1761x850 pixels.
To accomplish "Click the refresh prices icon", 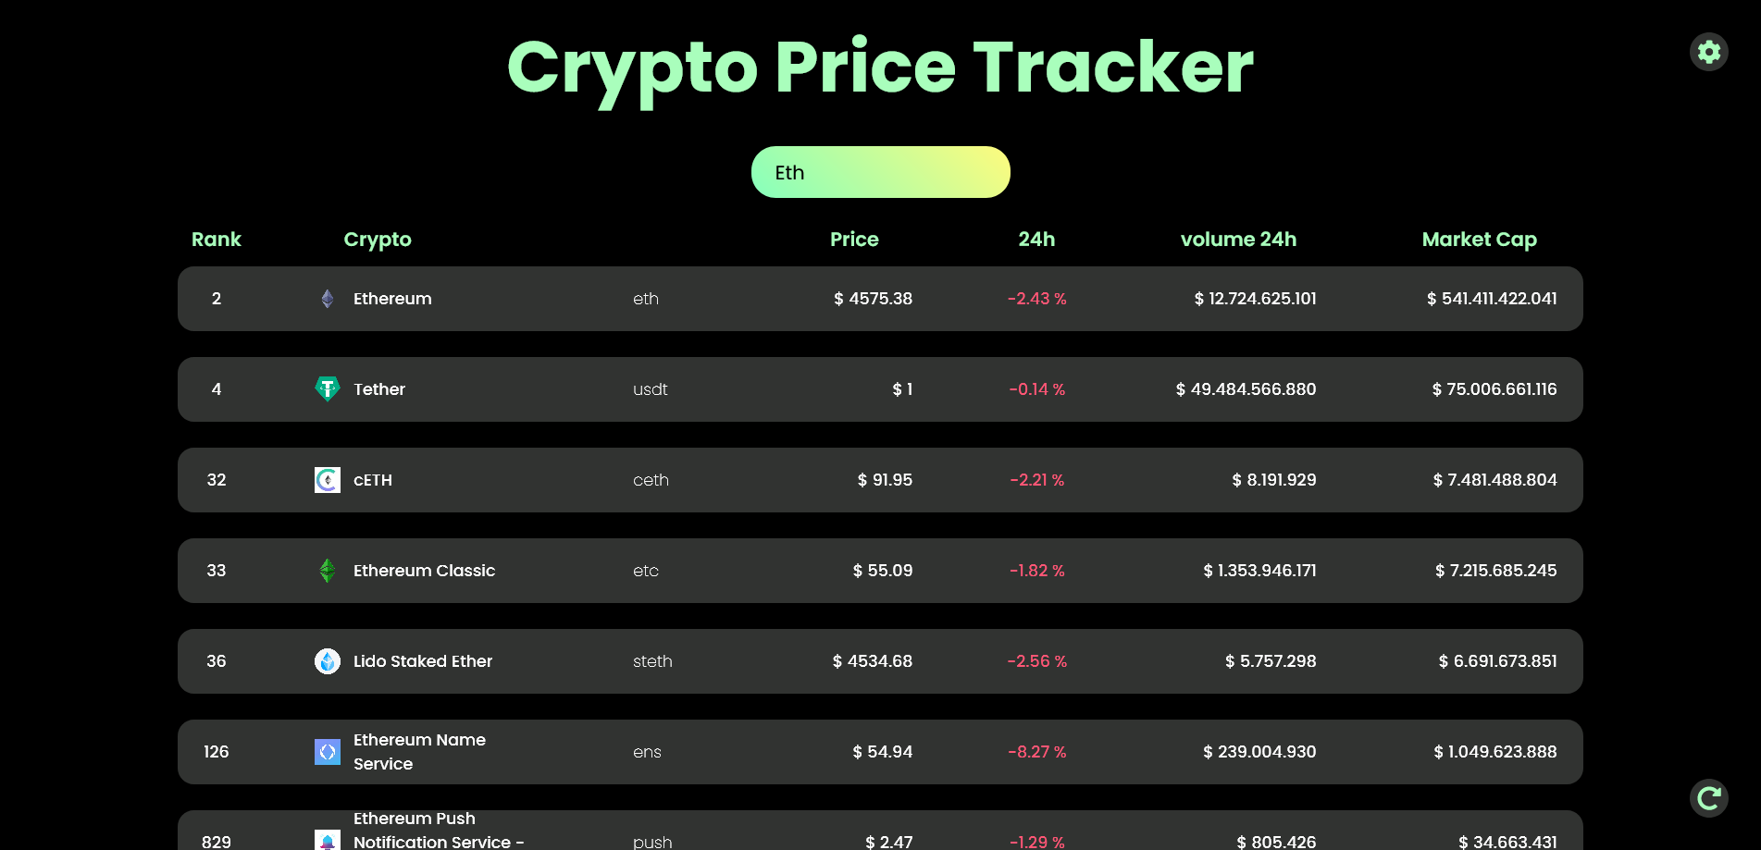I will (1708, 797).
